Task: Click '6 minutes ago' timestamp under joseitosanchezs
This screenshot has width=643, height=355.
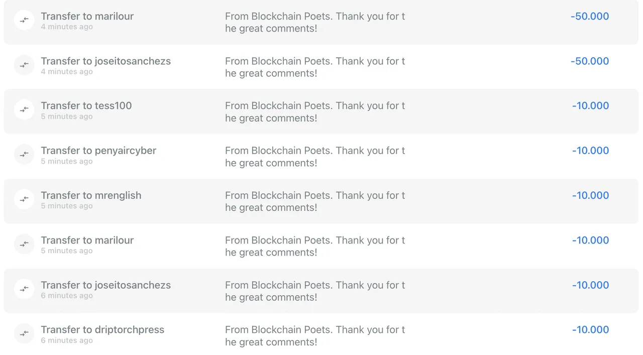Action: 67,296
